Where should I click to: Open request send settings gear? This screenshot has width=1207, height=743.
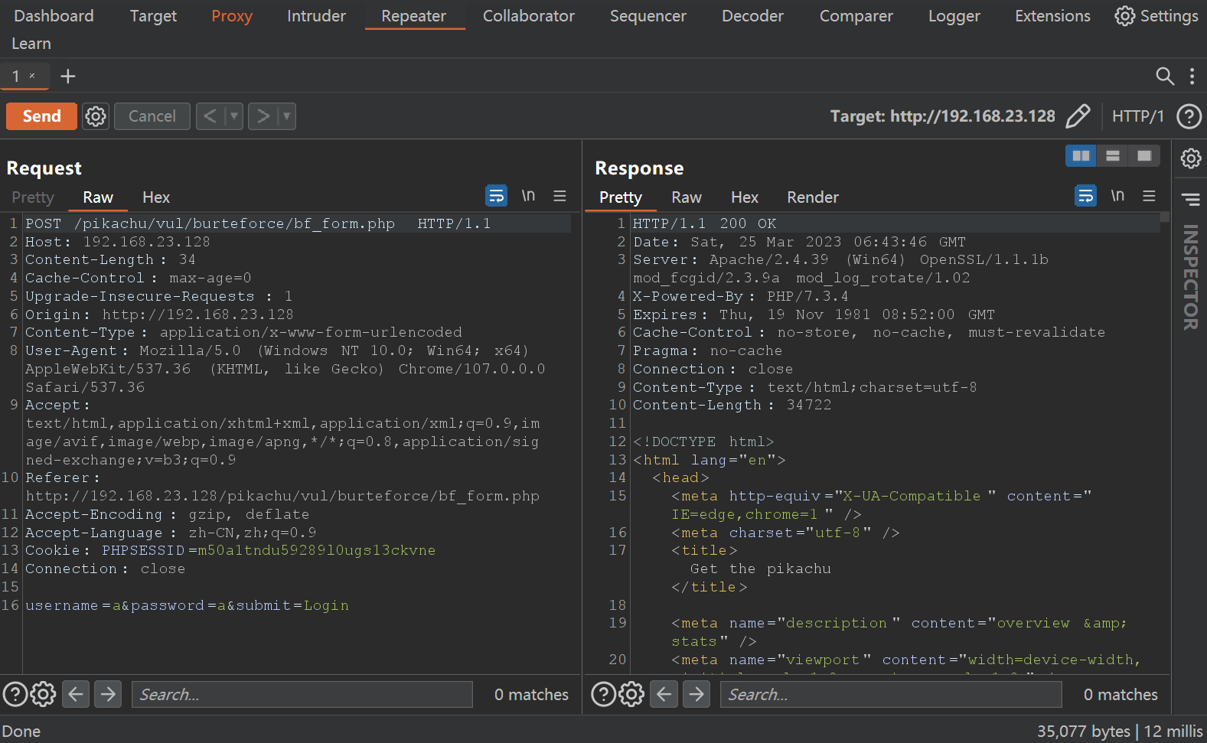(x=96, y=116)
